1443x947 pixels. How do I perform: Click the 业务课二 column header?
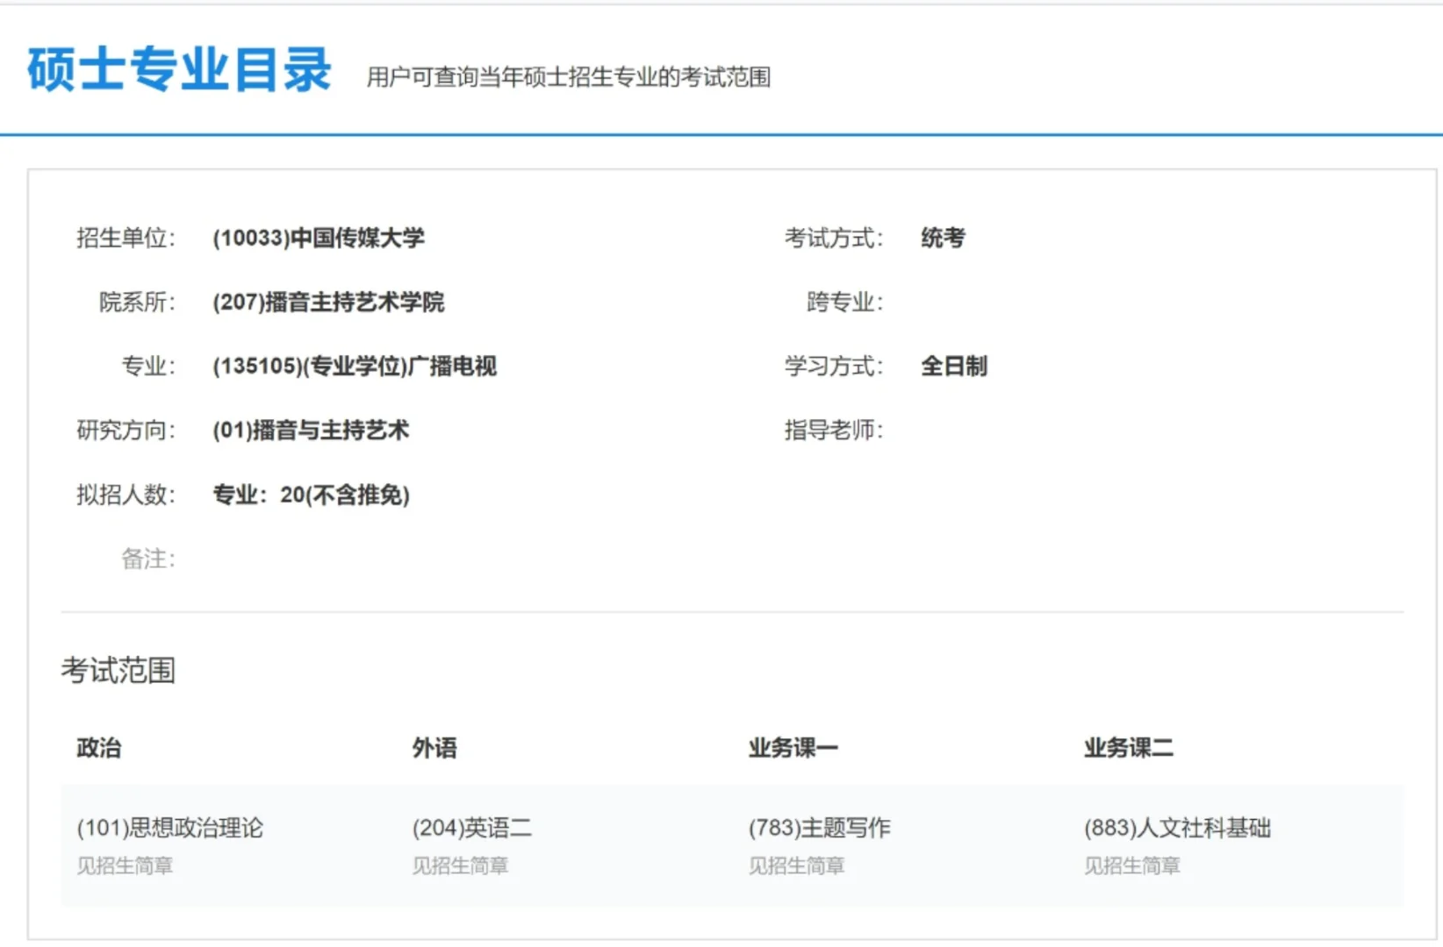click(1129, 748)
